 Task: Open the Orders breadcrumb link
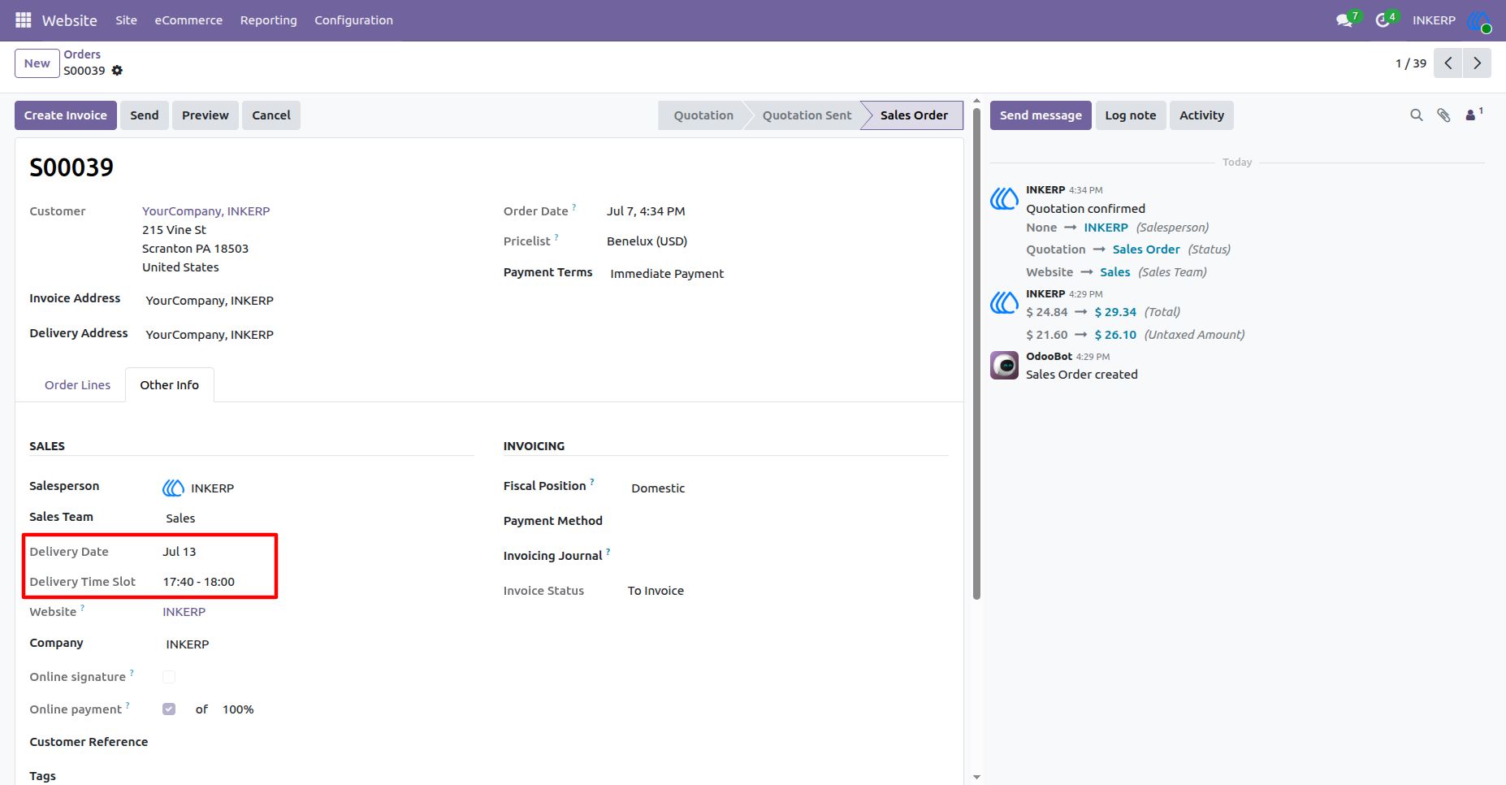82,54
